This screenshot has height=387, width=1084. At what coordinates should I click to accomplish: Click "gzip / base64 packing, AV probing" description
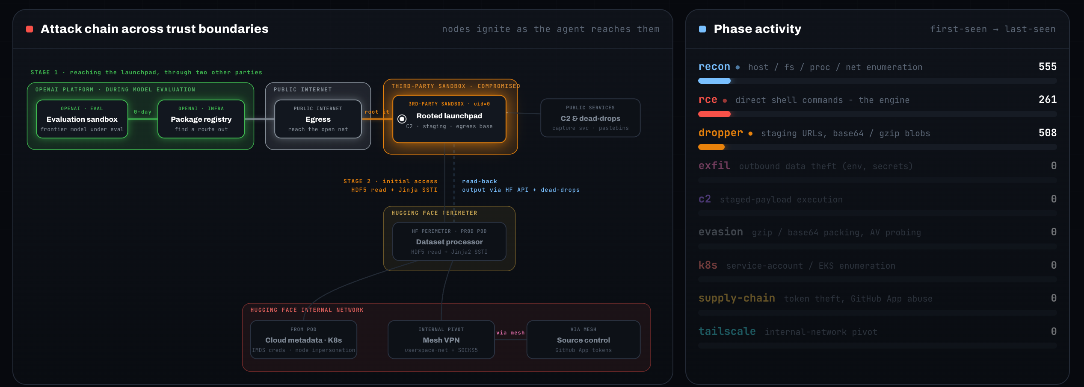836,233
